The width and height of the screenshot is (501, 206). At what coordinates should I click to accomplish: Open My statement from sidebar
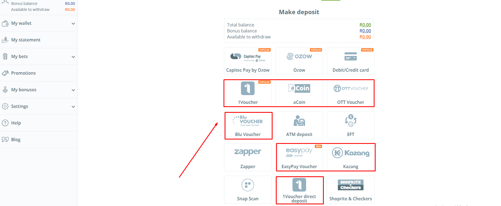(x=26, y=40)
